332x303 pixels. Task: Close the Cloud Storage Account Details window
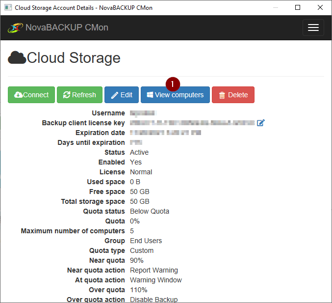coord(320,8)
